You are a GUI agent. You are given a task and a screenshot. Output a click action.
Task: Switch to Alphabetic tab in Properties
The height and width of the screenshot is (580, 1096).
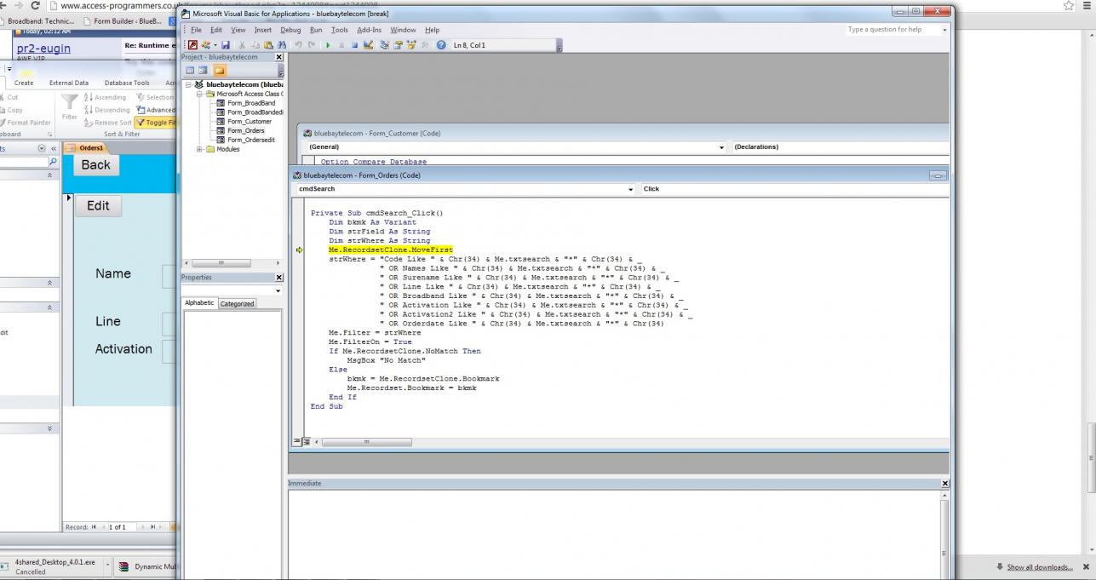[x=200, y=303]
